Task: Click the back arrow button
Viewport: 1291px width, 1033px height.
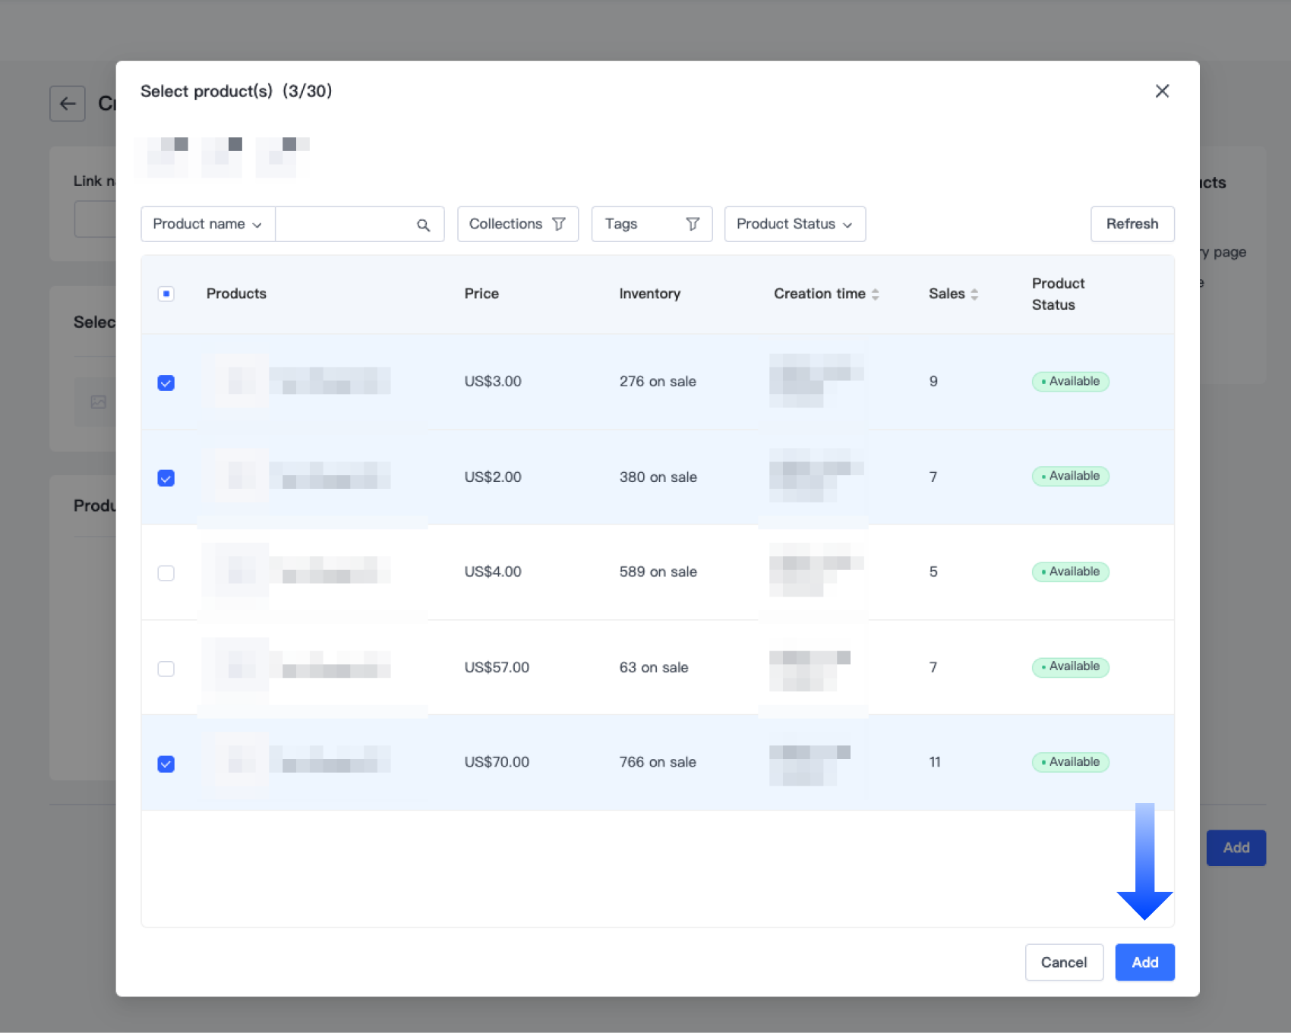Action: [x=68, y=103]
